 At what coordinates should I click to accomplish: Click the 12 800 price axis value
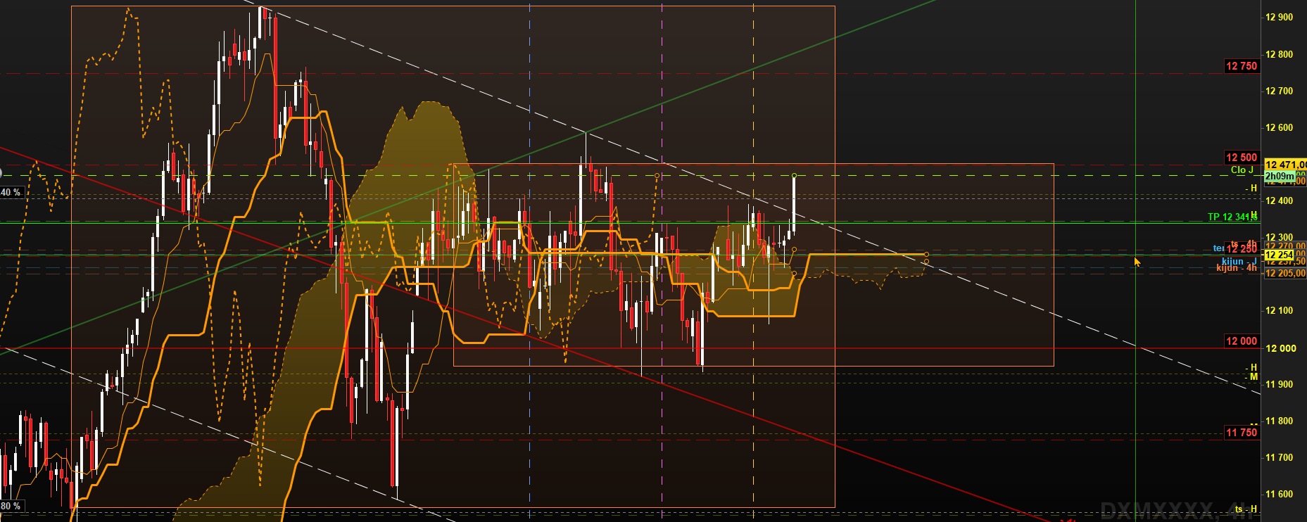click(x=1279, y=54)
